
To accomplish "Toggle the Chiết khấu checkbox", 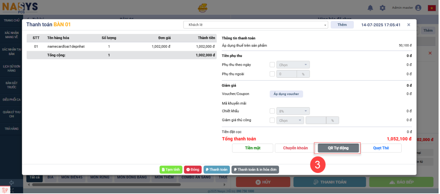I will pos(272,111).
